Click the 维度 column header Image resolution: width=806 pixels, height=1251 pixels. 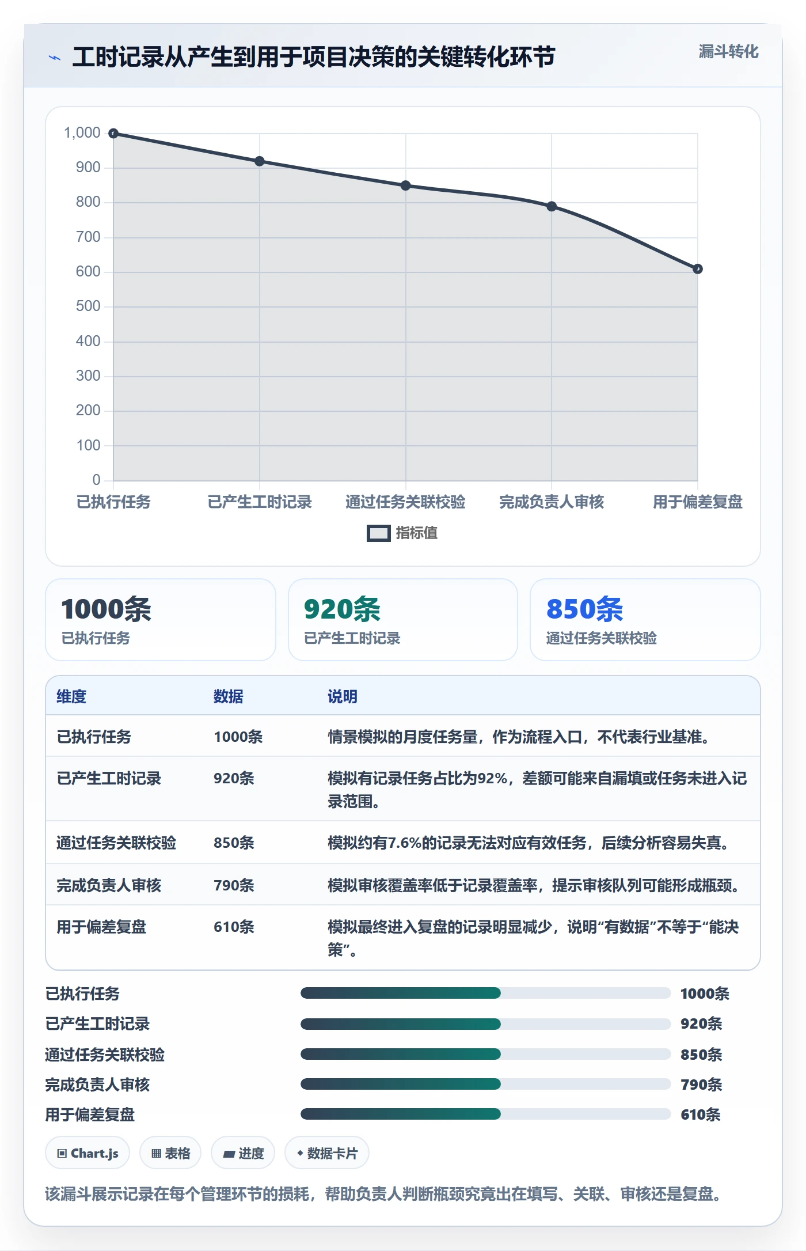click(71, 696)
